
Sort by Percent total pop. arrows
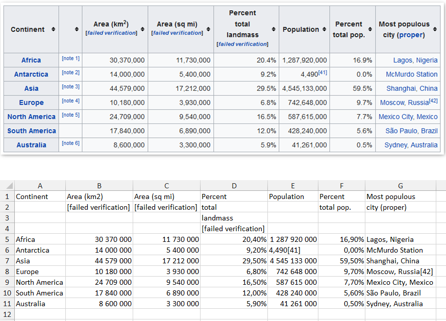370,29
